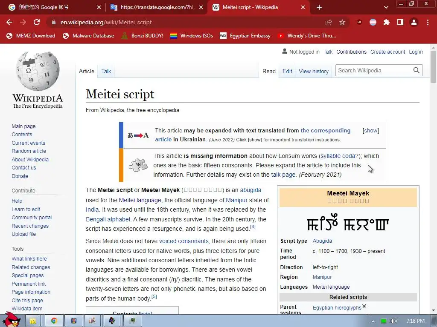Image resolution: width=437 pixels, height=327 pixels.
Task: Open the Recent changes link
Action: 30,226
